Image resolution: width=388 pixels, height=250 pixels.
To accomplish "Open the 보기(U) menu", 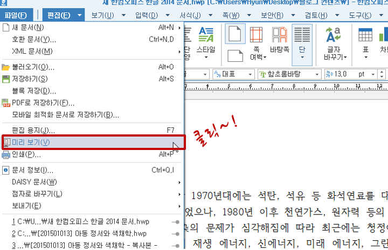I will (x=103, y=15).
